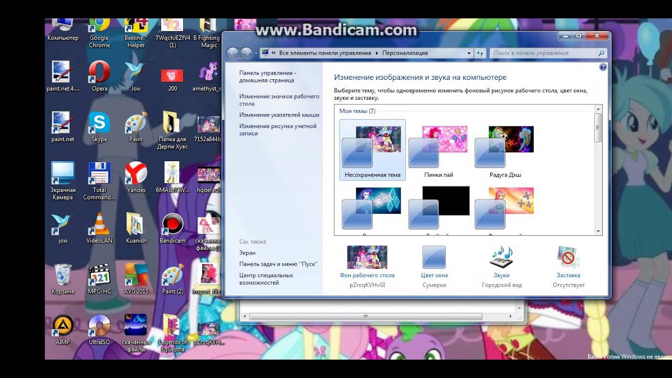Launch AIMP player shortcut

pyautogui.click(x=62, y=330)
